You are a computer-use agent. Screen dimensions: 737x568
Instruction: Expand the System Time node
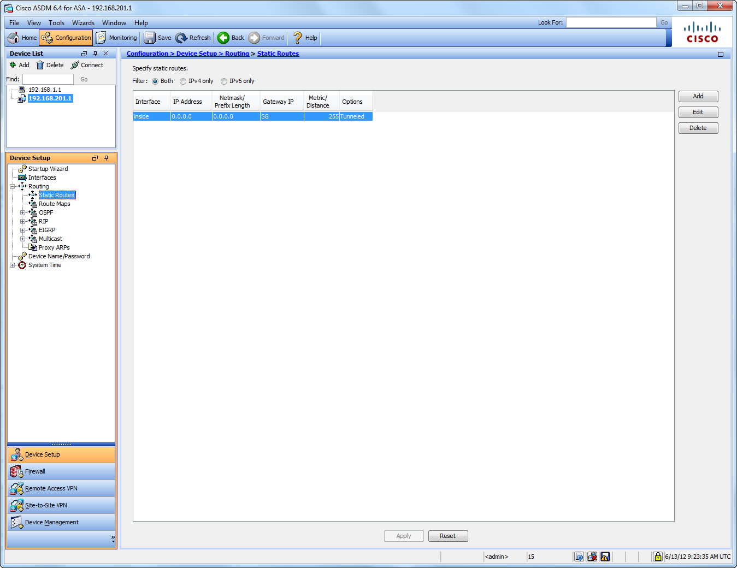12,265
